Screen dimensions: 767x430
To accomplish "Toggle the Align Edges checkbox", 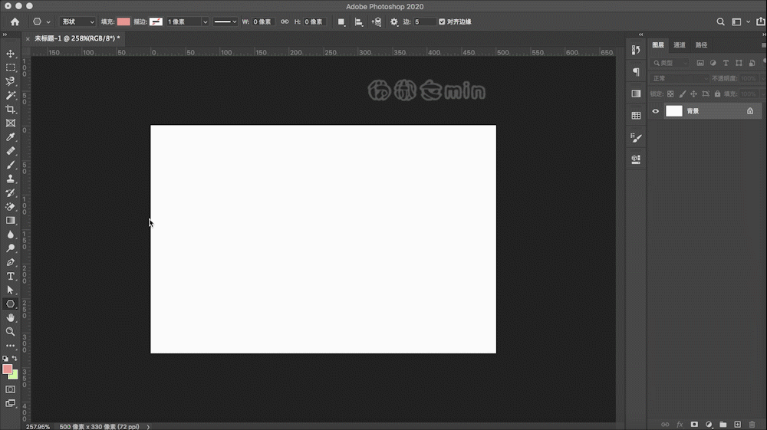I will tap(442, 21).
